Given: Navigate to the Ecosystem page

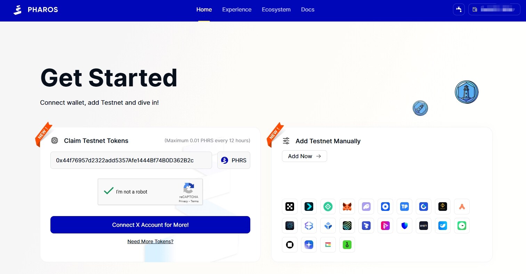Looking at the screenshot, I should click(276, 10).
